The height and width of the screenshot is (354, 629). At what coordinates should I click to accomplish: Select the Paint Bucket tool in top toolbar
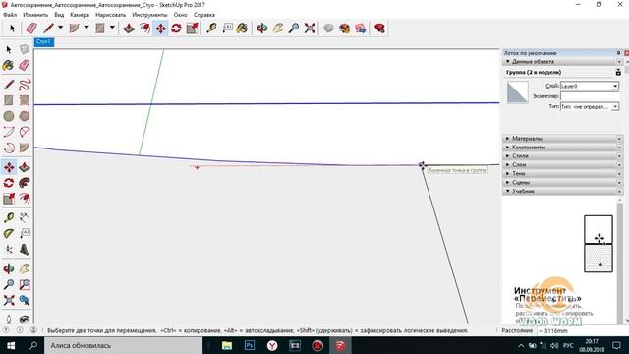242,29
